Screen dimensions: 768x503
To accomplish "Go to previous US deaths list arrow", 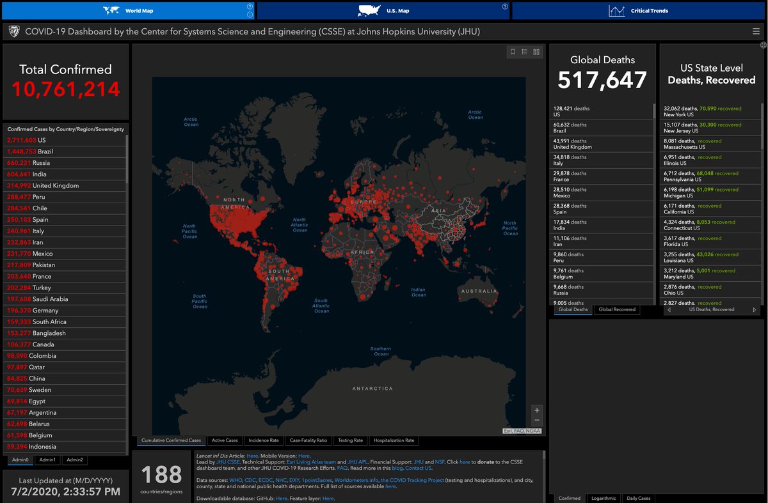I will 669,309.
